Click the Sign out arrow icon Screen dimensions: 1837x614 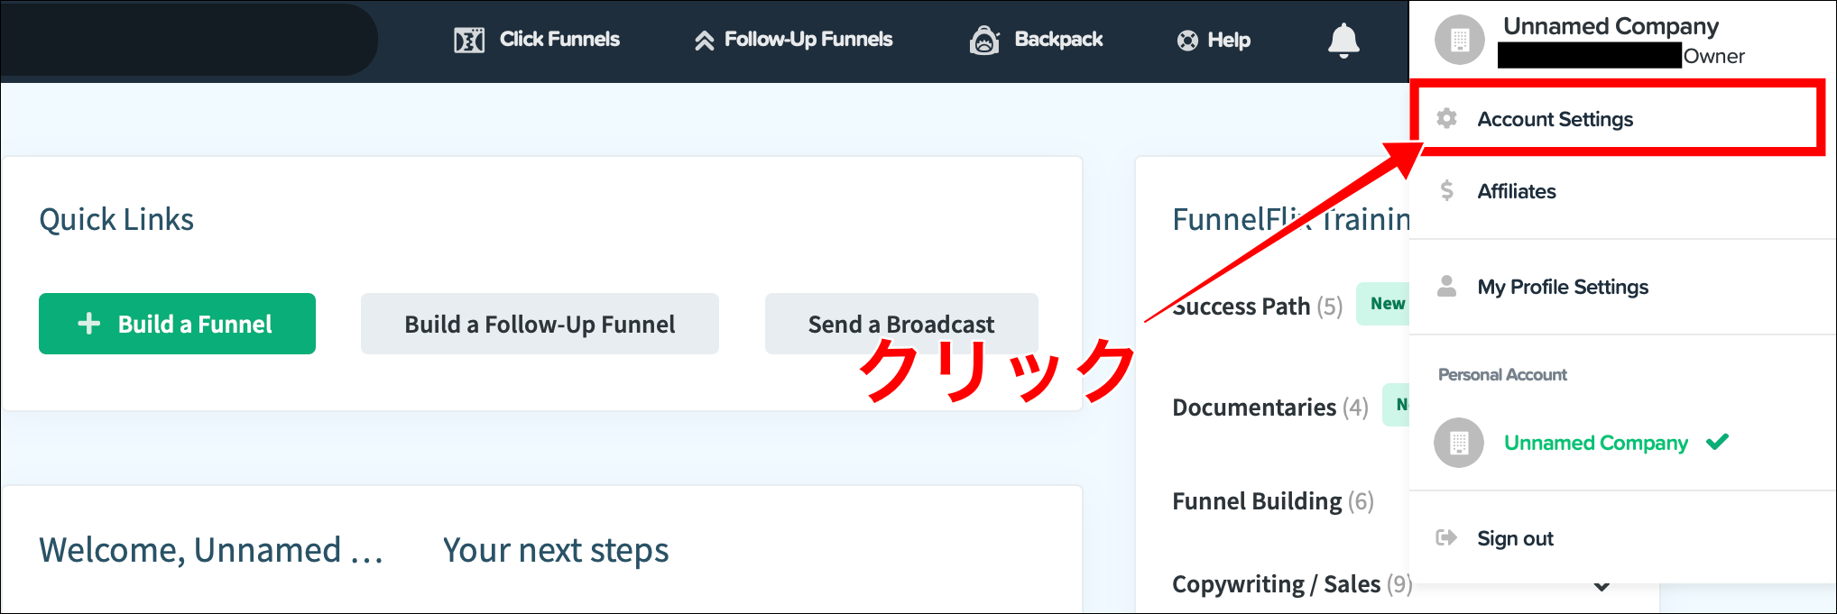pyautogui.click(x=1446, y=538)
